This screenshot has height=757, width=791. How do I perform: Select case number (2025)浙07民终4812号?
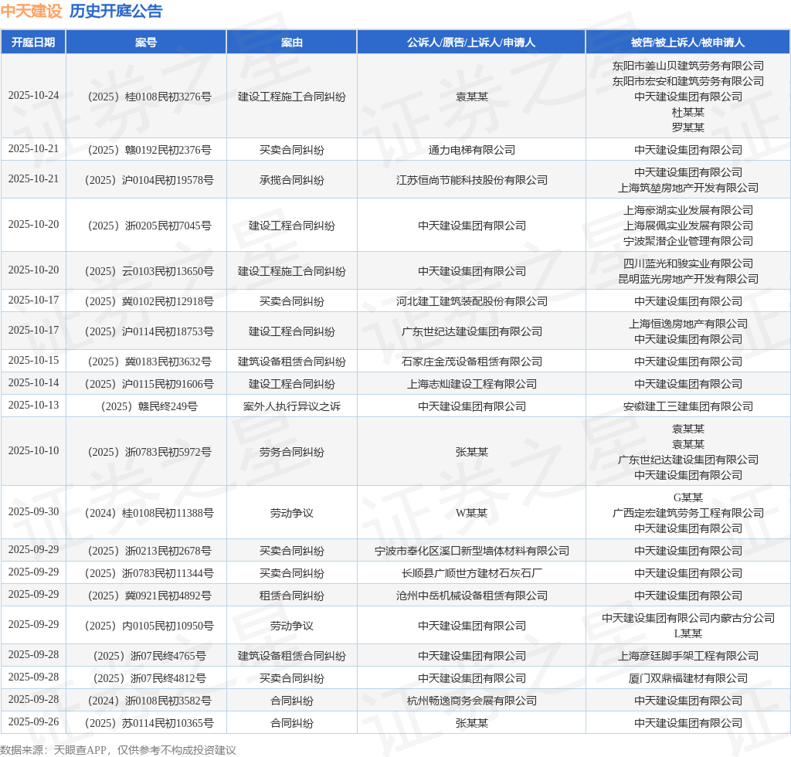click(x=149, y=678)
